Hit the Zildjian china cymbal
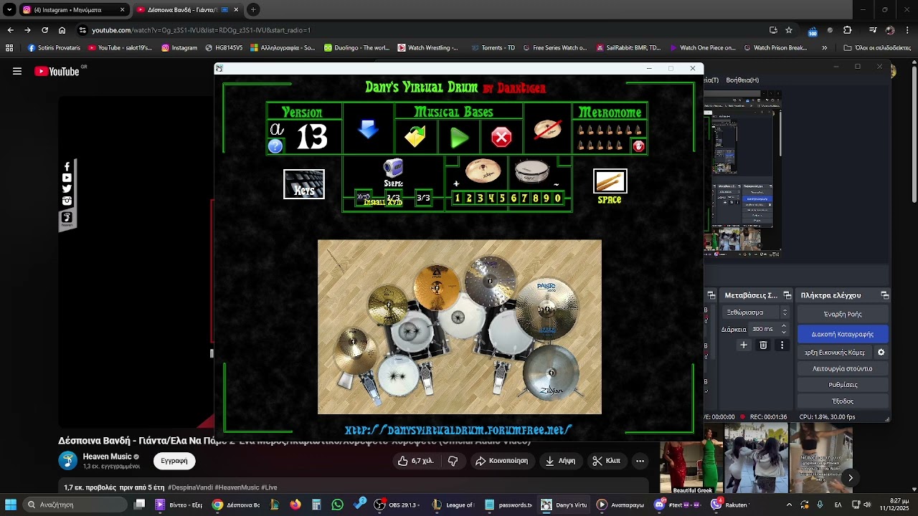 pos(551,373)
